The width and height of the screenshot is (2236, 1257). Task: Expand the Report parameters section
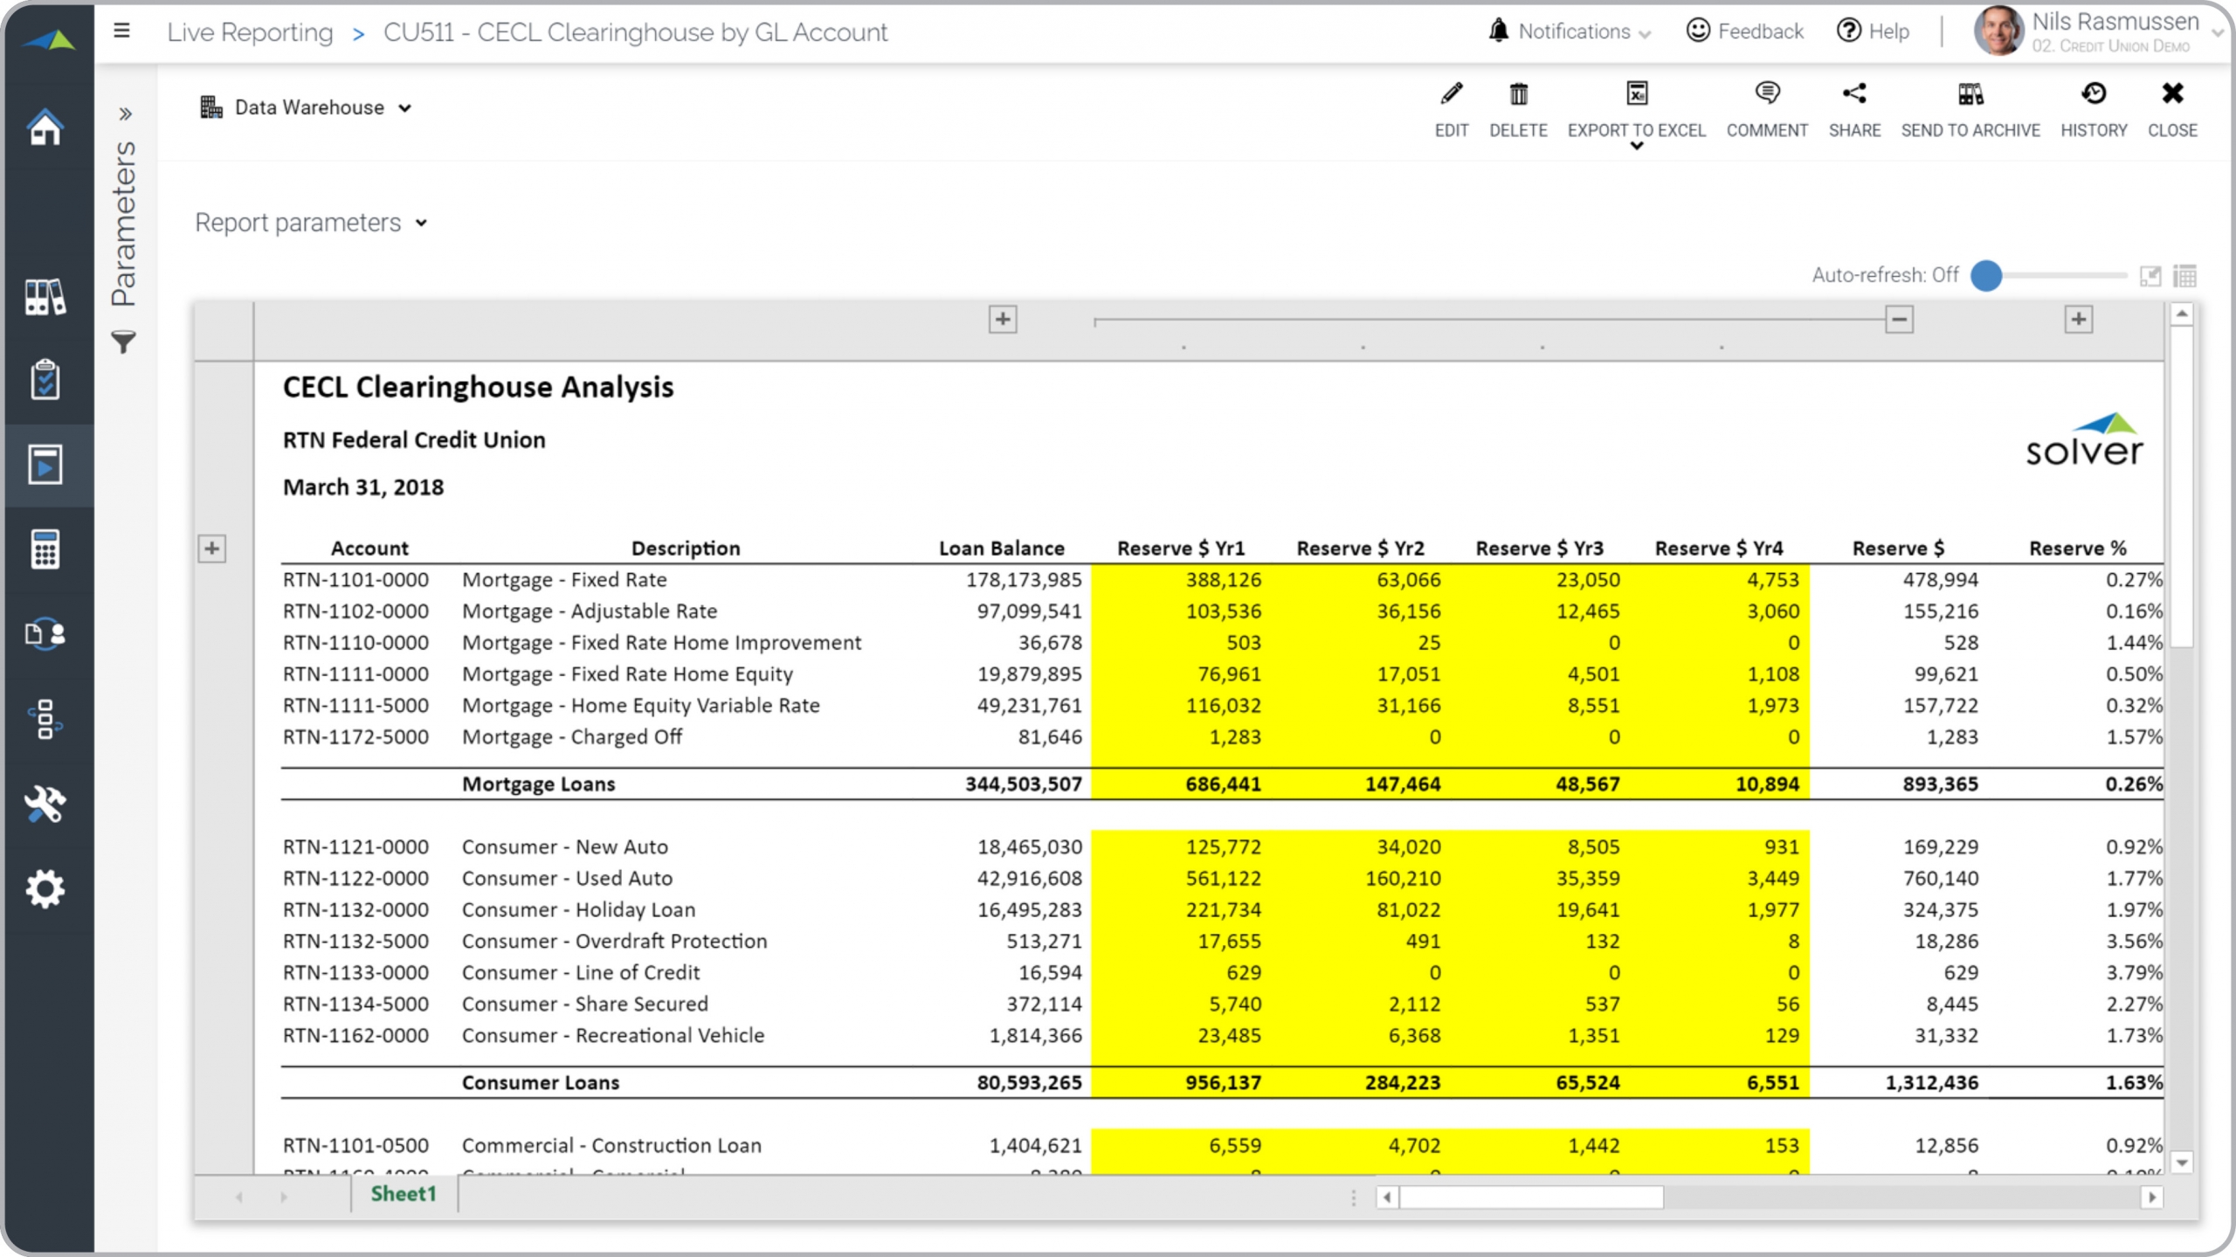point(311,223)
